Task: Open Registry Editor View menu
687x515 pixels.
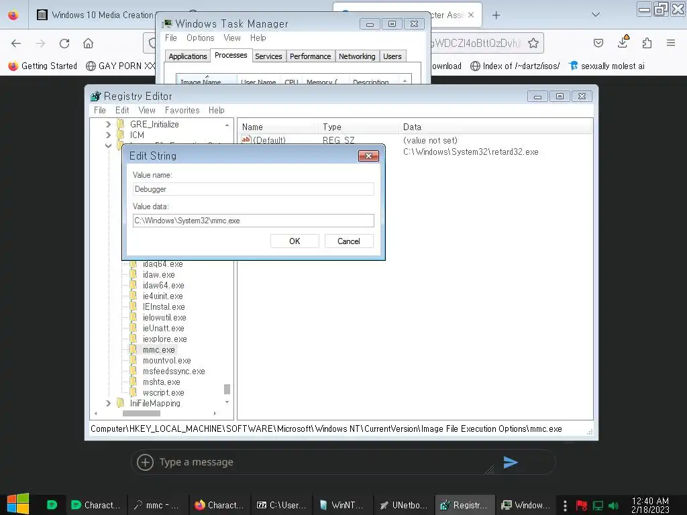Action: pos(147,111)
